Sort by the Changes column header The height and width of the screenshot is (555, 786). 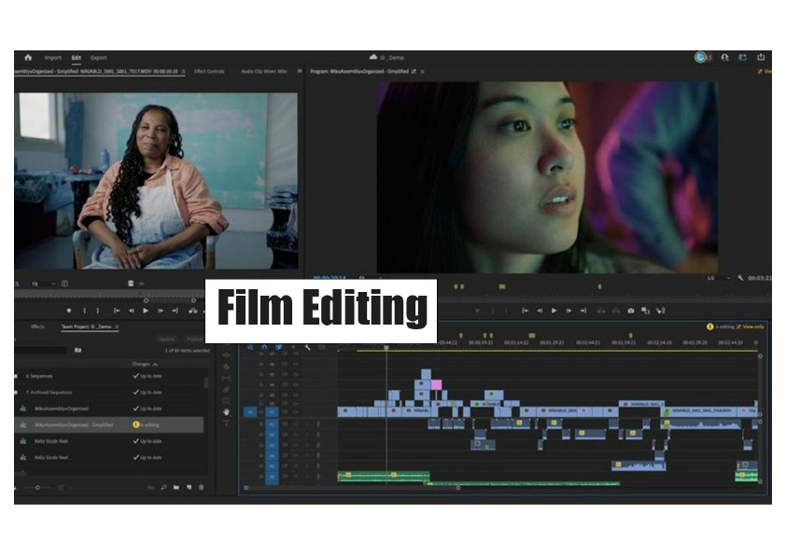click(x=145, y=364)
